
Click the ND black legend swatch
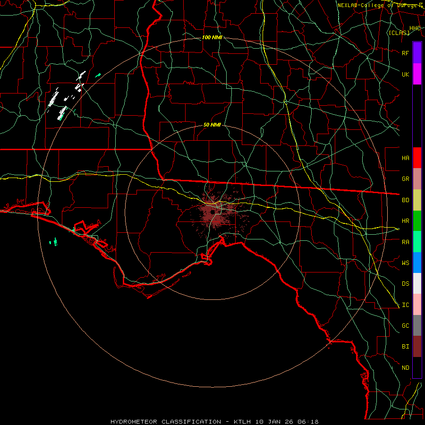(x=417, y=367)
